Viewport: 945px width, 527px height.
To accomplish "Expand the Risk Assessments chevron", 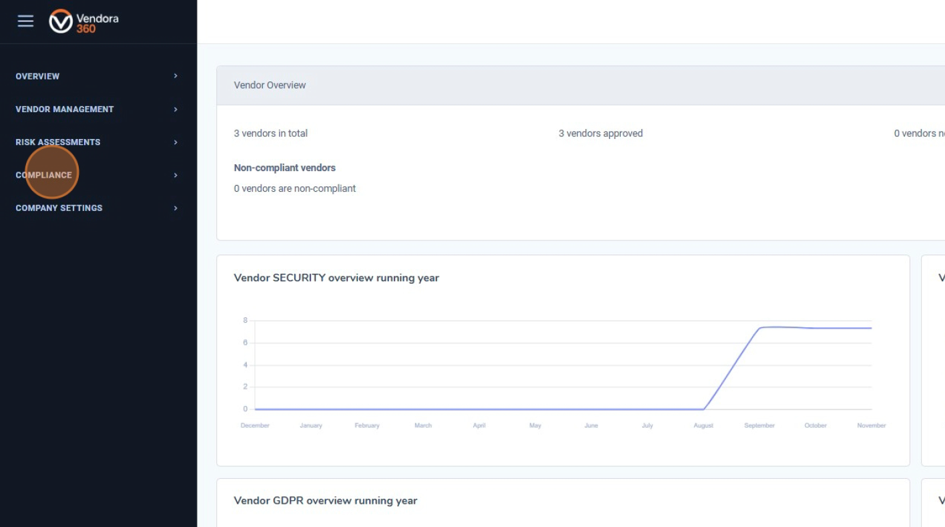I will (176, 142).
